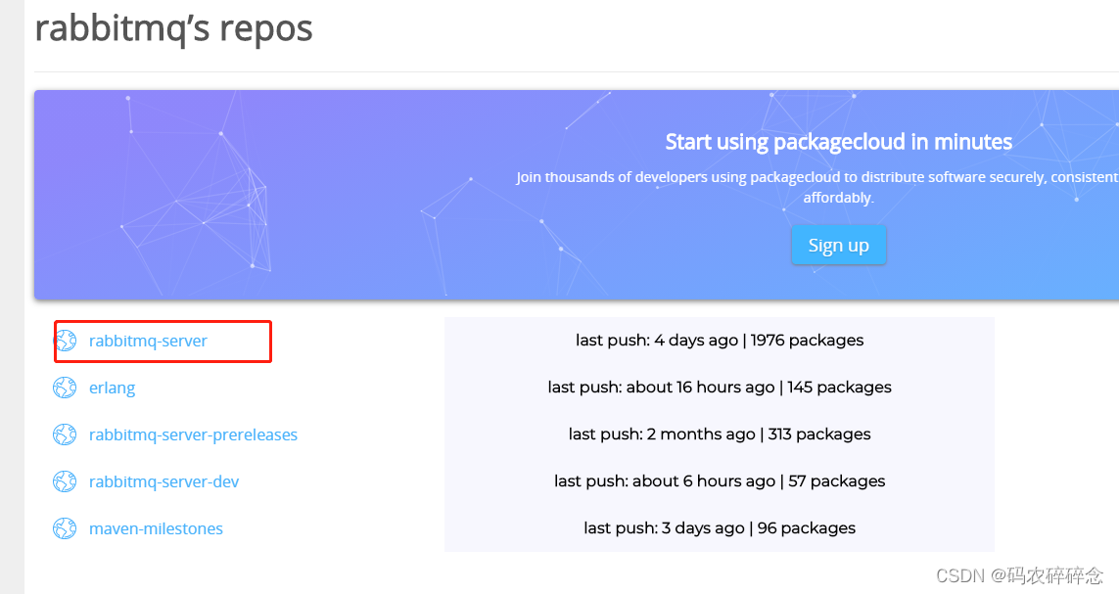Open the rabbitmq-server-dev repository
Screen dimensions: 1119x594
point(163,482)
